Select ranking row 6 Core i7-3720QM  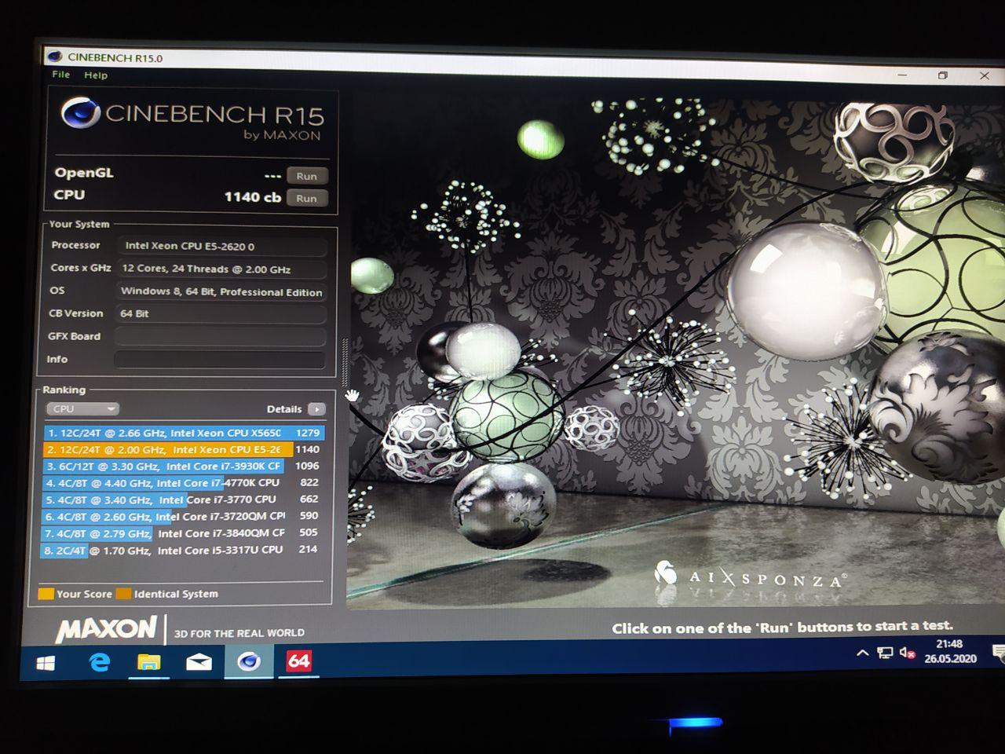pyautogui.click(x=182, y=516)
